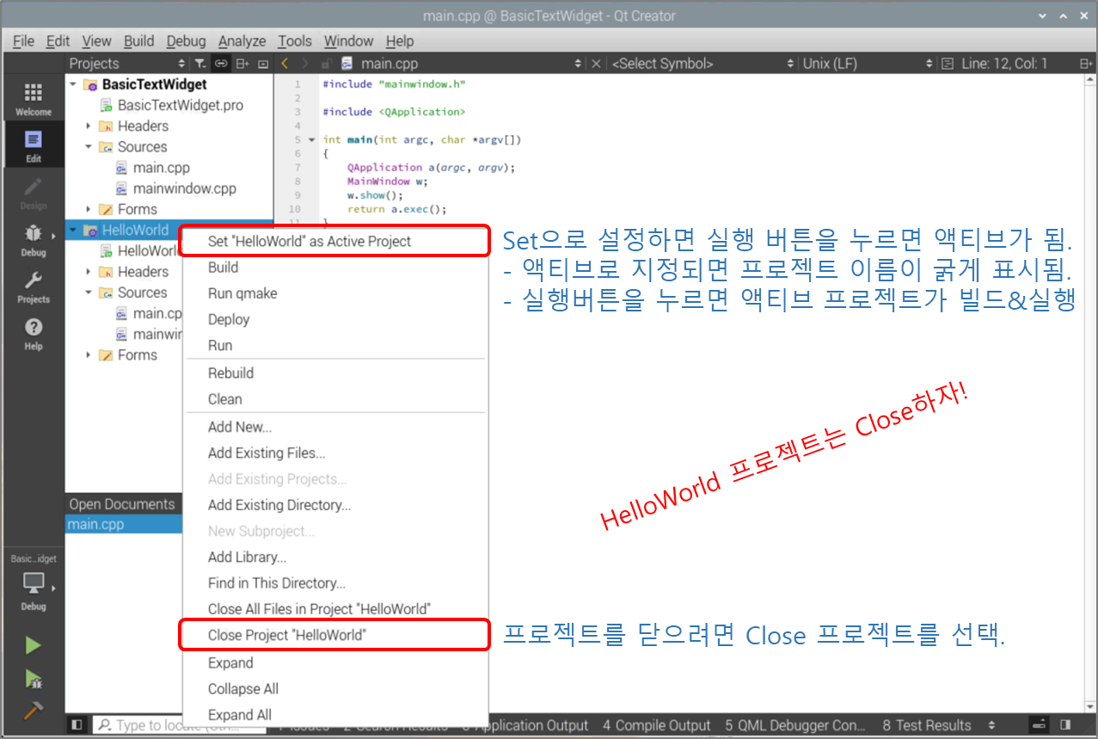Open the Analyze menu
1098x739 pixels.
(242, 40)
